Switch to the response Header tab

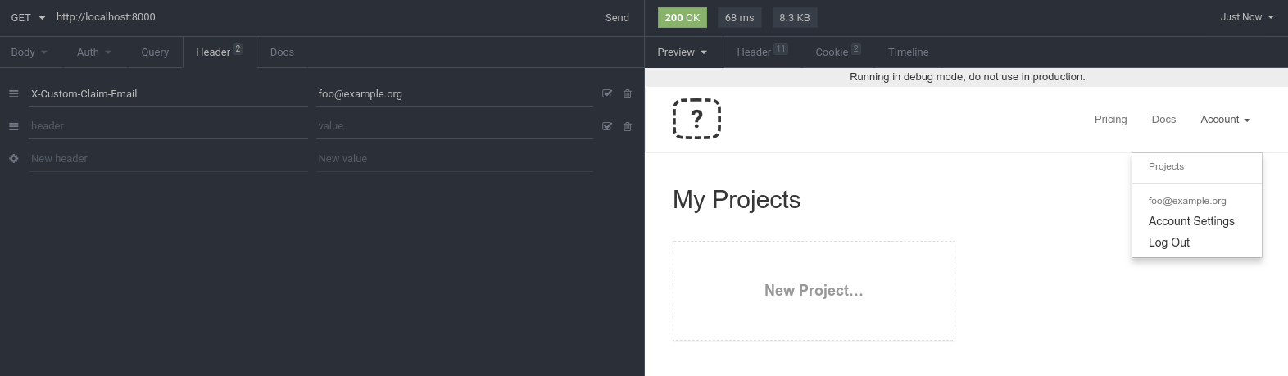click(762, 52)
